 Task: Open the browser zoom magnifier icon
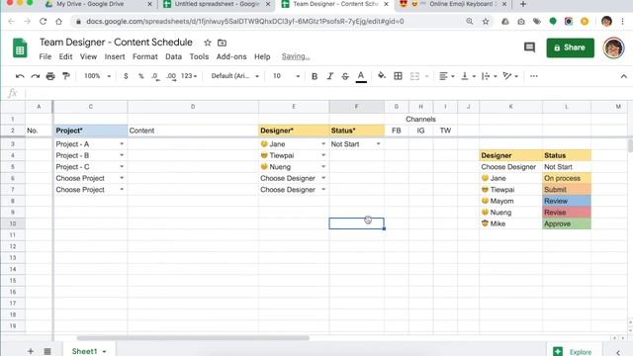click(470, 22)
